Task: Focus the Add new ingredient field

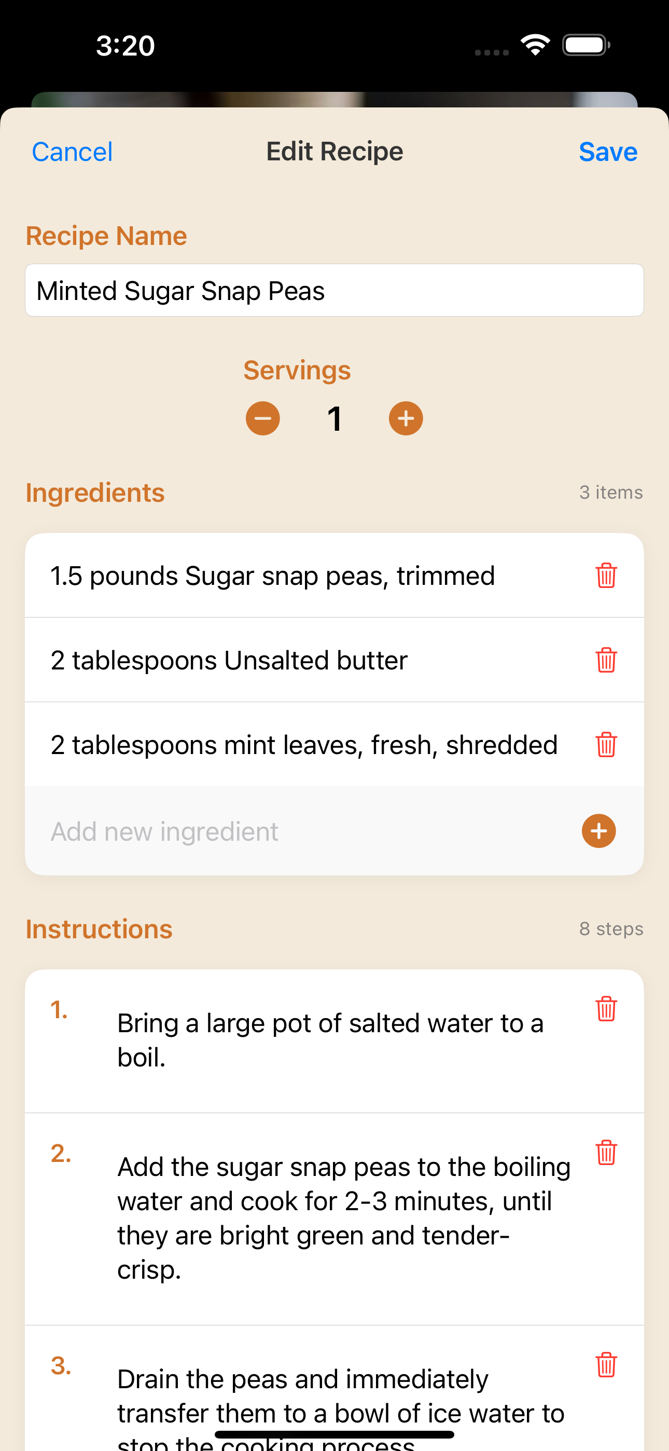Action: pos(304,831)
